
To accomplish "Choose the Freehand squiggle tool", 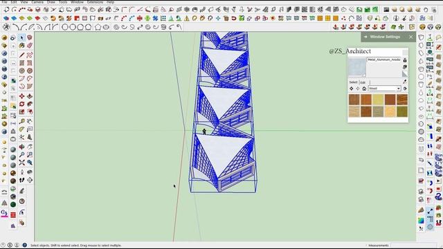I will 30,55.
